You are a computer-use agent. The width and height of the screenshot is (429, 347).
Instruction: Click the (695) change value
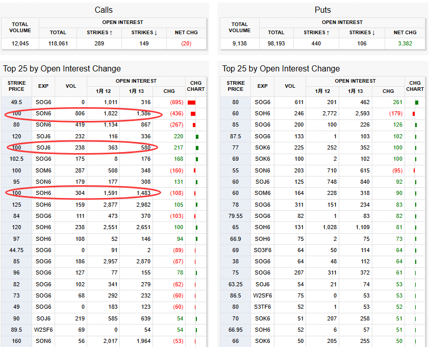pyautogui.click(x=176, y=103)
